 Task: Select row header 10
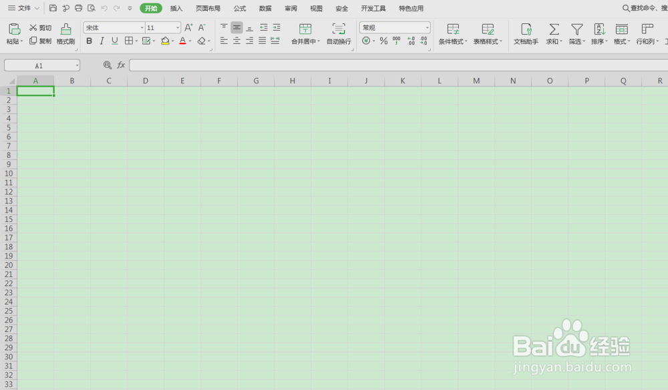(9, 173)
